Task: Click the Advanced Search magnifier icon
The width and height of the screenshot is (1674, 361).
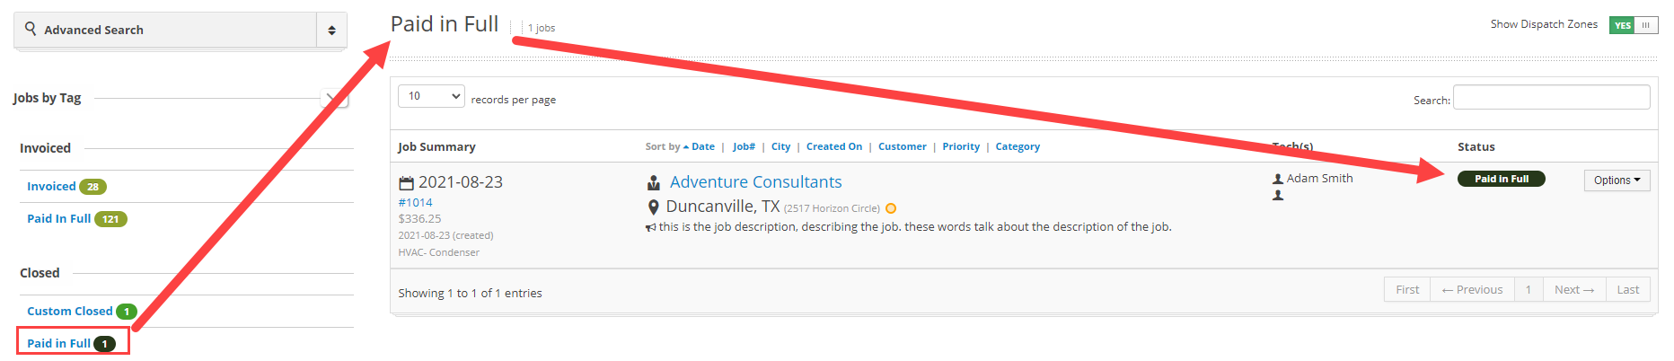Action: [x=31, y=29]
